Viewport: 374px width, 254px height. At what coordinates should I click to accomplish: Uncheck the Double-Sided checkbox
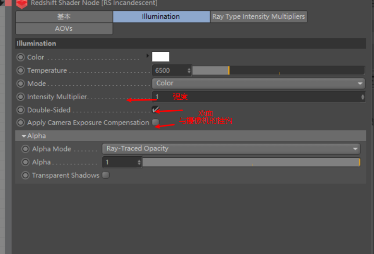point(156,109)
